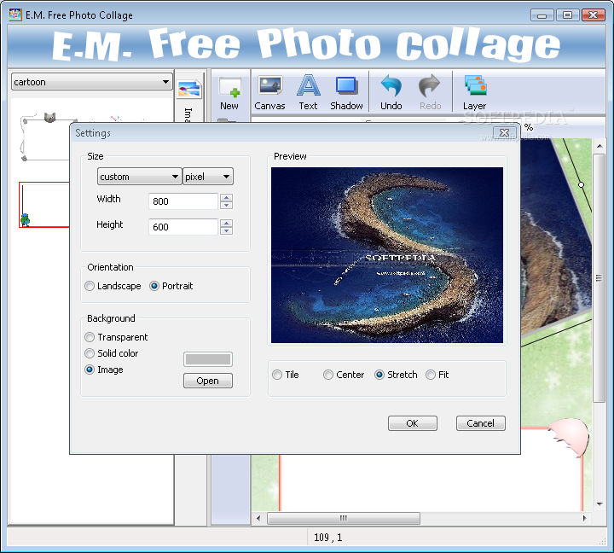Click the image tab picture icon
The image size is (614, 553).
[189, 89]
